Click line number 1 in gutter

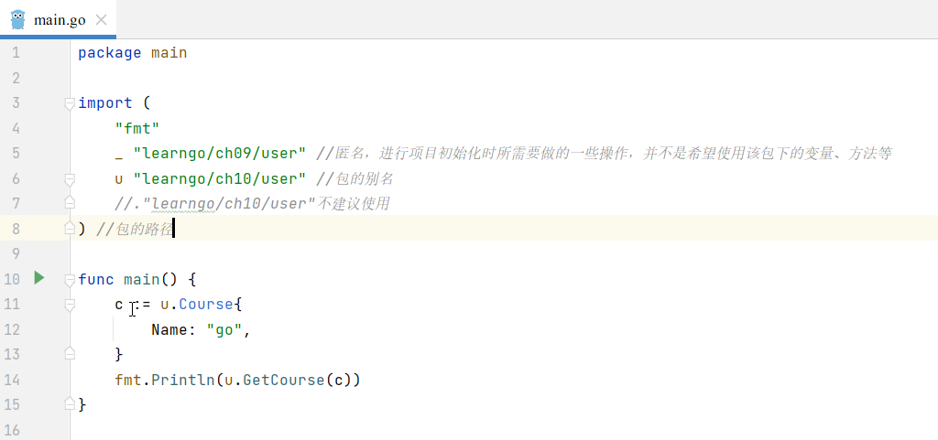tap(16, 53)
